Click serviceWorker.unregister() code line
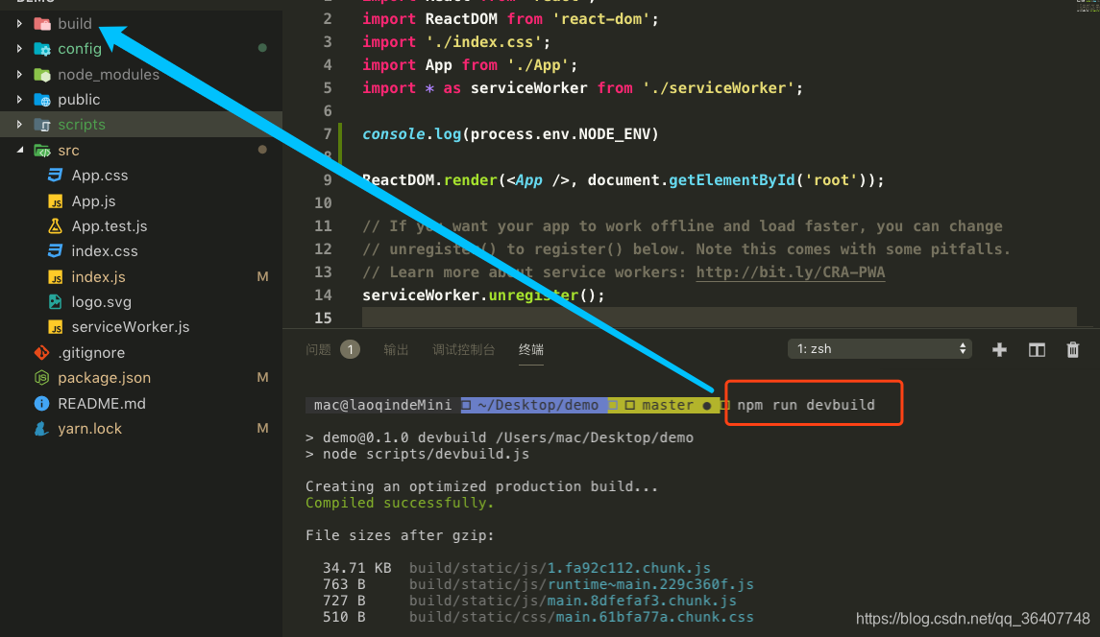This screenshot has height=637, width=1100. click(483, 295)
